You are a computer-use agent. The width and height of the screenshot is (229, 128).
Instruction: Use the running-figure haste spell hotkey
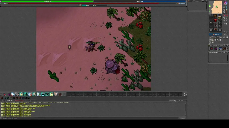47,94
